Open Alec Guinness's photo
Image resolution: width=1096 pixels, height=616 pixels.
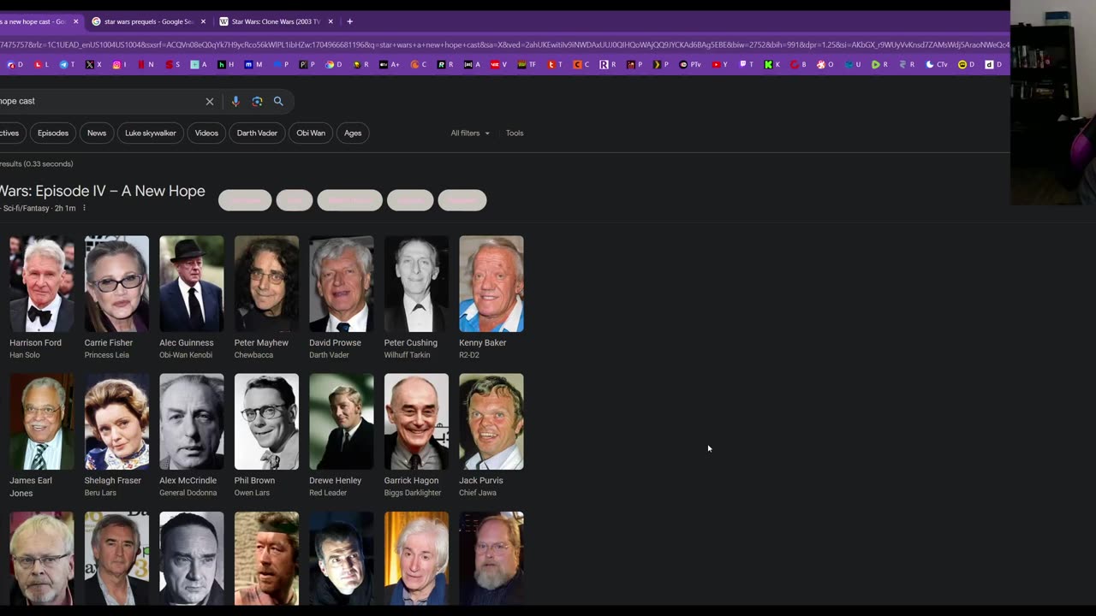click(x=192, y=284)
